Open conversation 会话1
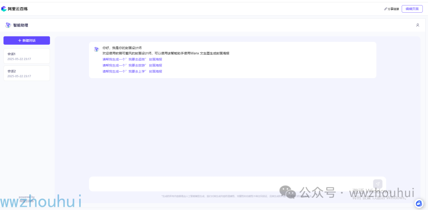The width and height of the screenshot is (428, 210). (27, 56)
